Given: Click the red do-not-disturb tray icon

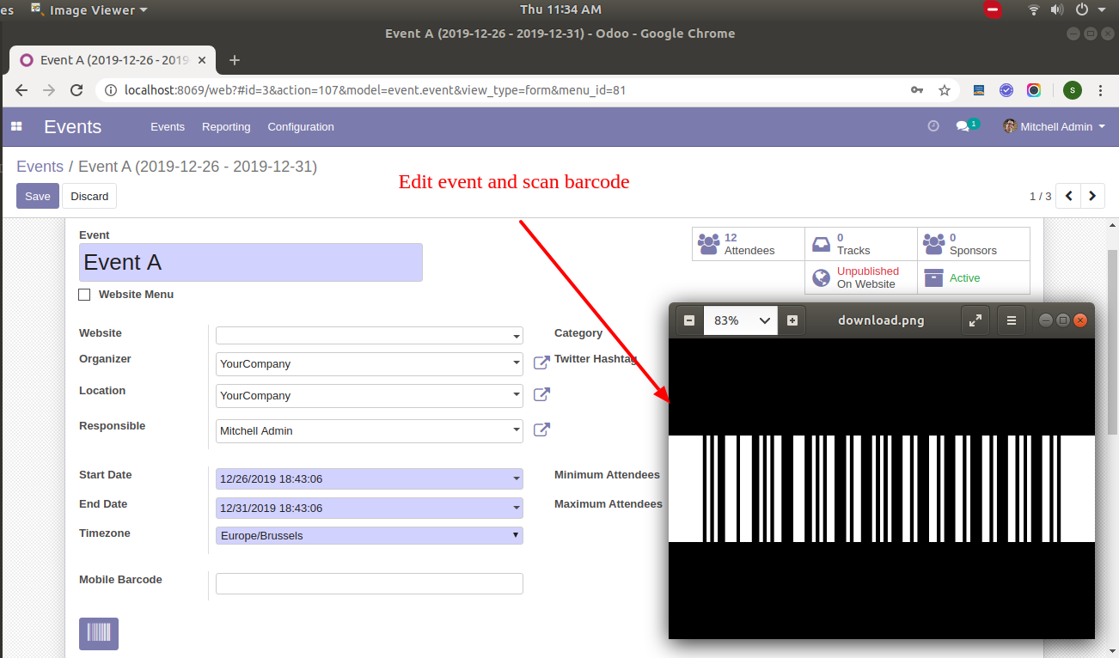Looking at the screenshot, I should click(x=993, y=9).
